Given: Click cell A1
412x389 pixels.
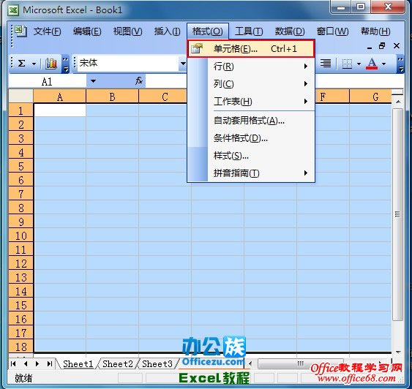Looking at the screenshot, I should (60, 110).
